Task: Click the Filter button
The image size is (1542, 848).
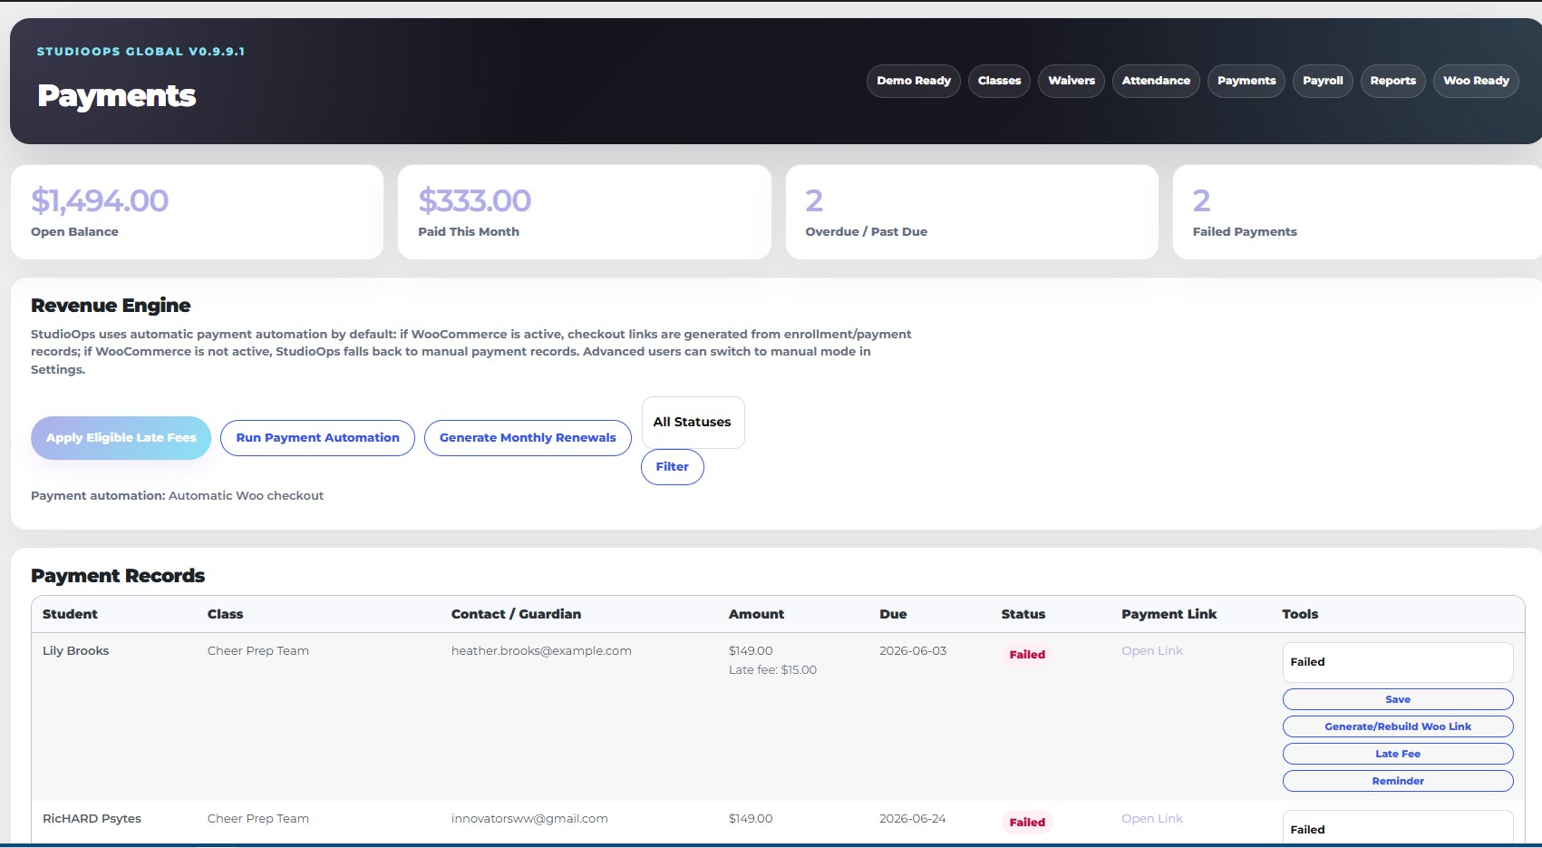Action: 672,467
